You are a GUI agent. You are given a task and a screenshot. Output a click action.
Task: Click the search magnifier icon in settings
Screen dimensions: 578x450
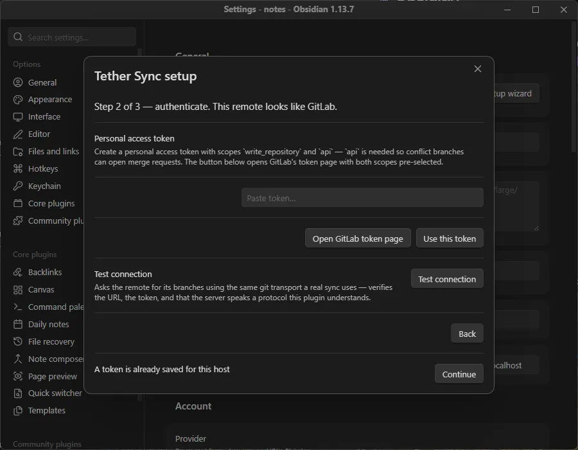click(18, 37)
